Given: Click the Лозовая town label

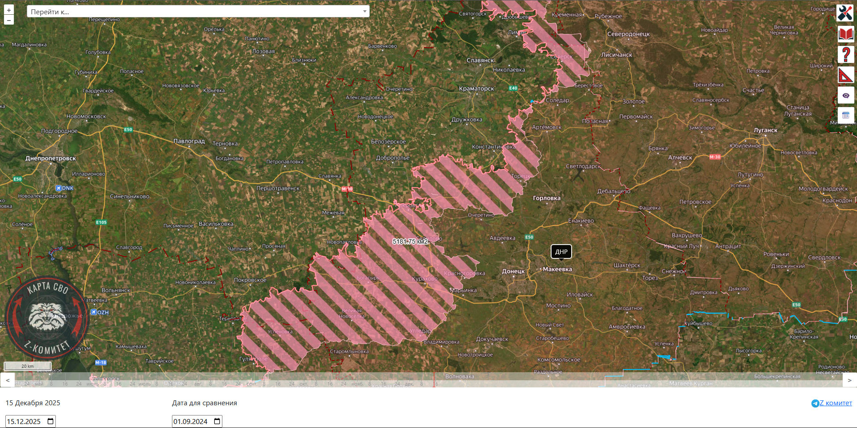Looking at the screenshot, I should [x=263, y=51].
